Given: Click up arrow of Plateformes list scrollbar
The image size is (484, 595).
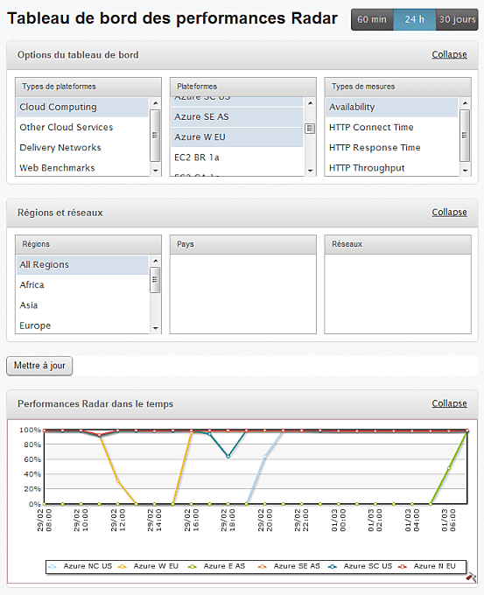Looking at the screenshot, I should coord(310,103).
